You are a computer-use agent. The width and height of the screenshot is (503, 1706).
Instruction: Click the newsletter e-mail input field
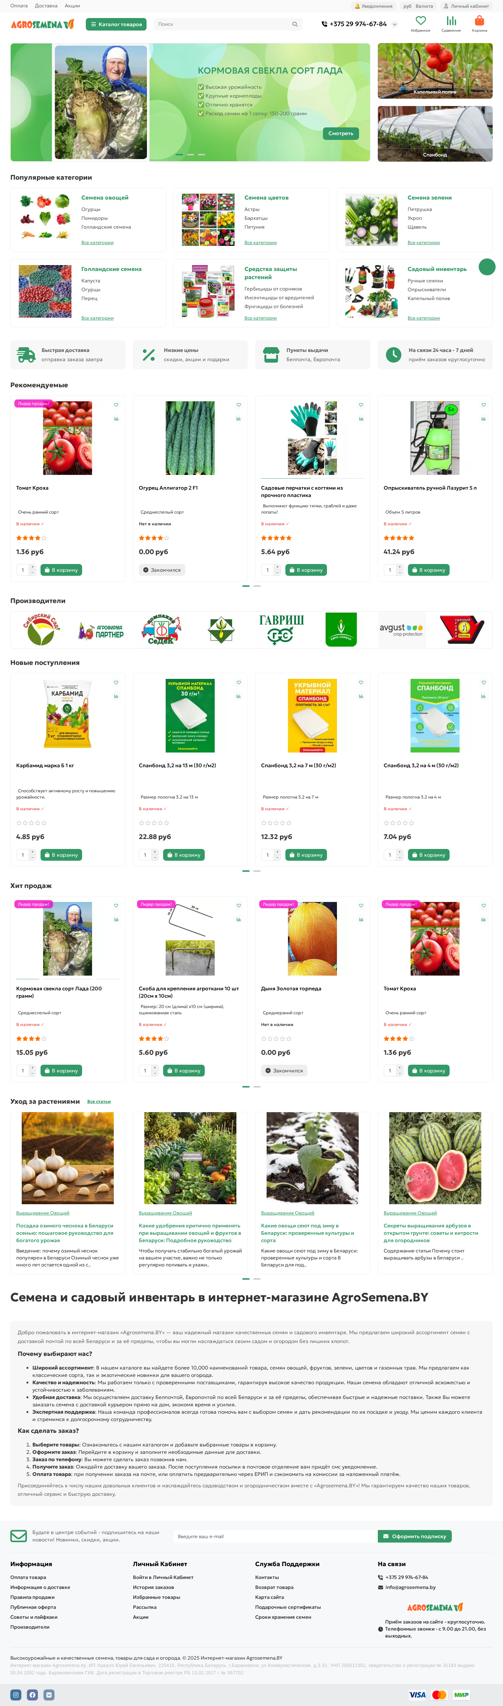[275, 1536]
